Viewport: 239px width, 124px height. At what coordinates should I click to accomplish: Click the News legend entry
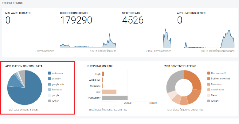214,95
